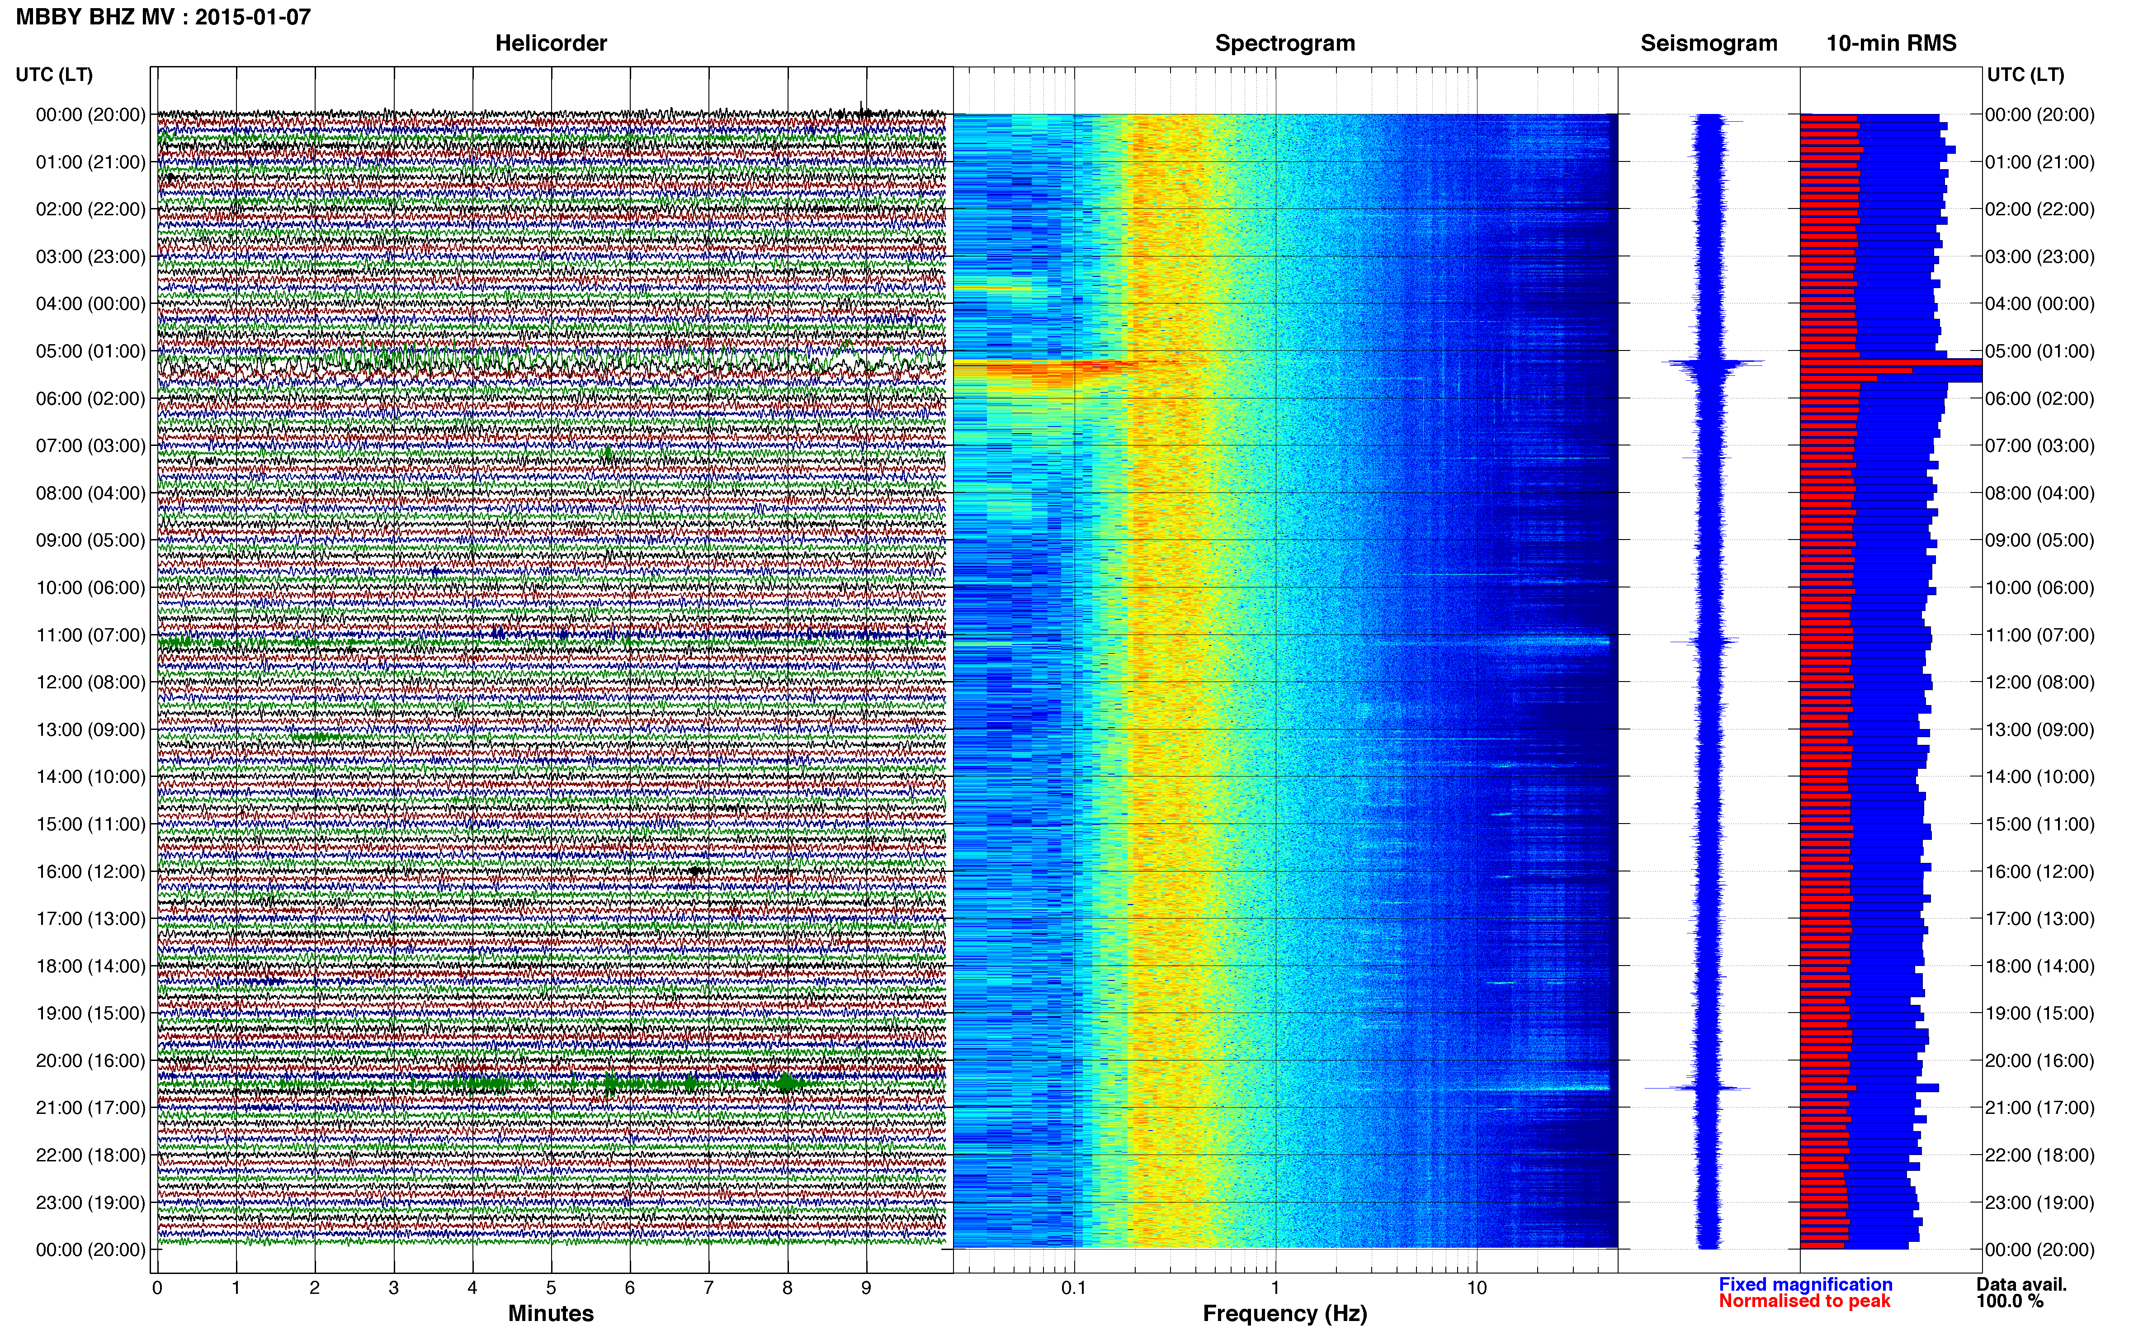The height and width of the screenshot is (1340, 2143).
Task: Click minute tick label 0 on Helicorder
Action: (157, 1288)
